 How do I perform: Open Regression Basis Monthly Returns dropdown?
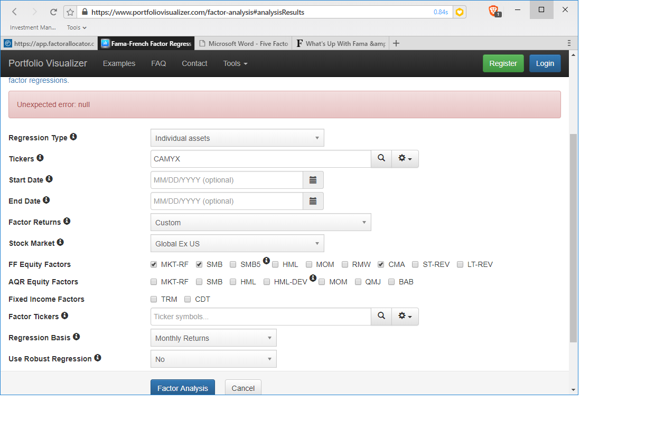[x=213, y=338]
